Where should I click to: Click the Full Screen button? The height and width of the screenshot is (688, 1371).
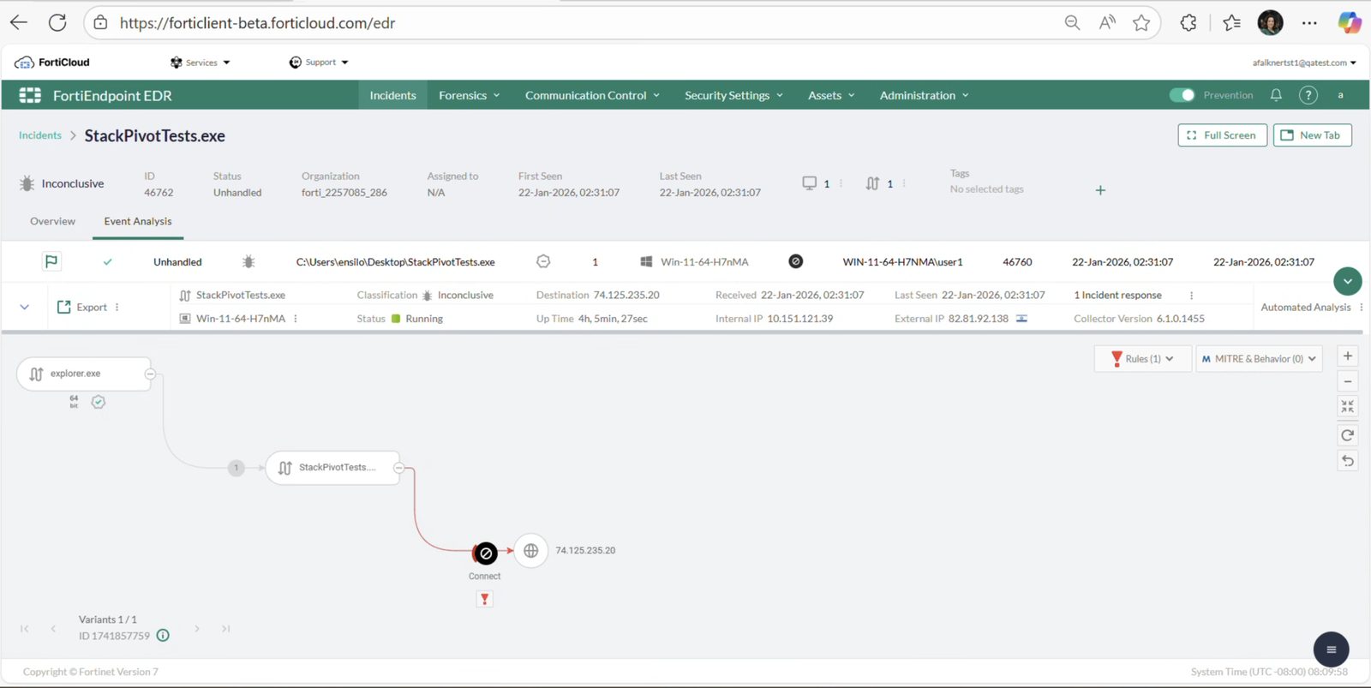click(x=1223, y=135)
